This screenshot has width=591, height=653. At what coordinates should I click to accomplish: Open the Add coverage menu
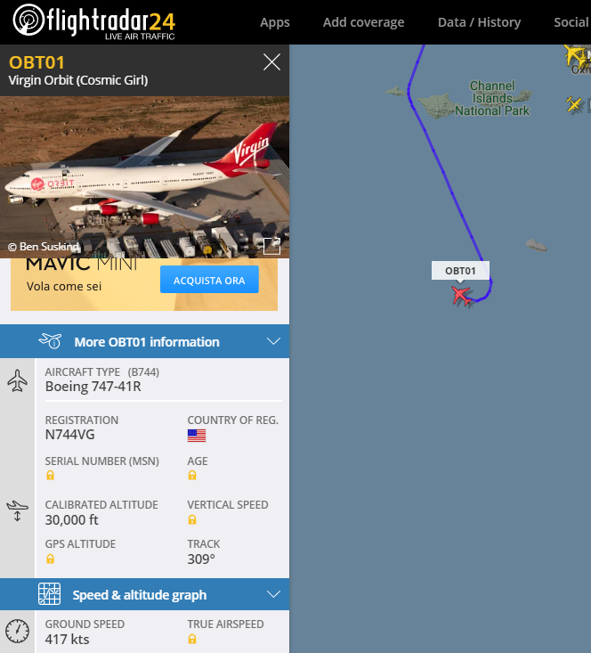click(364, 22)
